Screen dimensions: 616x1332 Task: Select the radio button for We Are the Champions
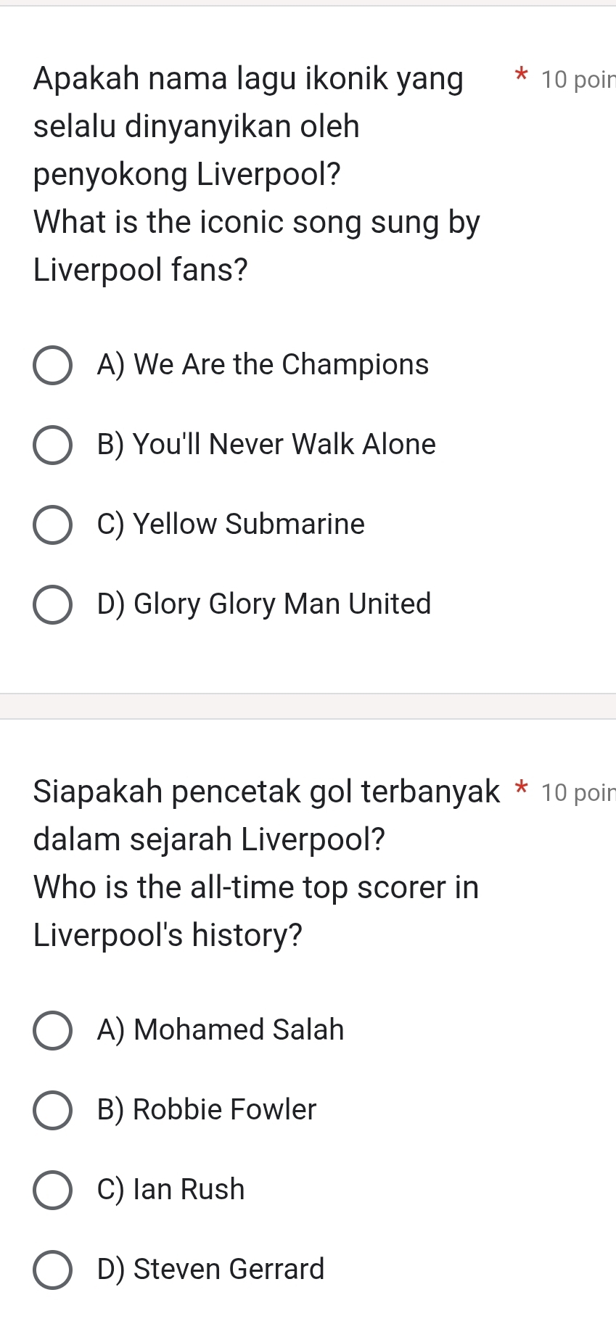(x=52, y=366)
